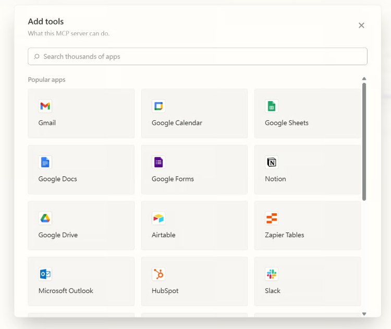This screenshot has width=391, height=329.
Task: Click the Gmail app icon
Action: tap(45, 106)
